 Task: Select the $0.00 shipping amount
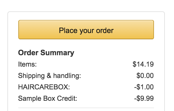(145, 76)
